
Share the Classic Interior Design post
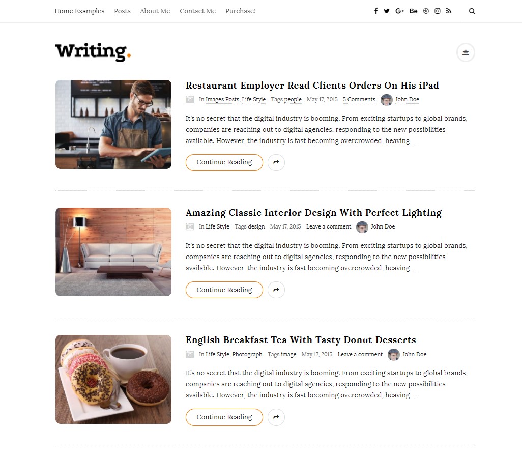(x=276, y=290)
